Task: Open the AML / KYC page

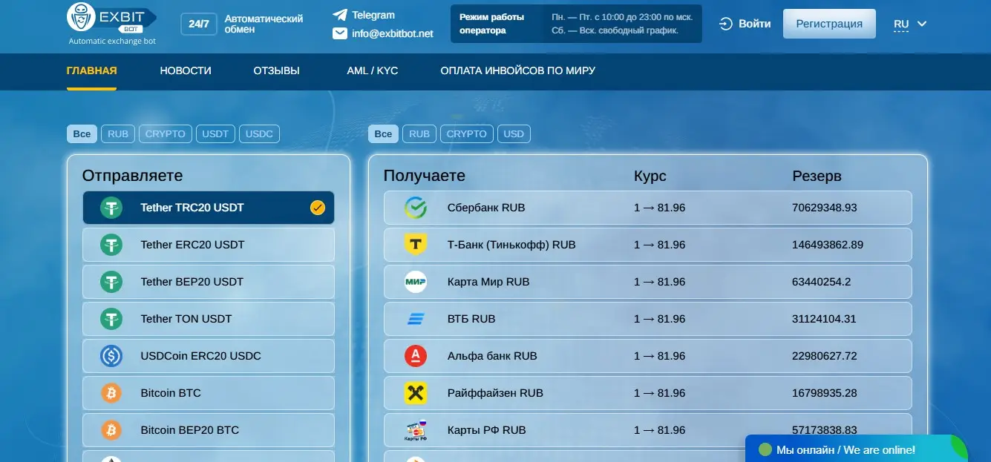Action: (x=372, y=71)
